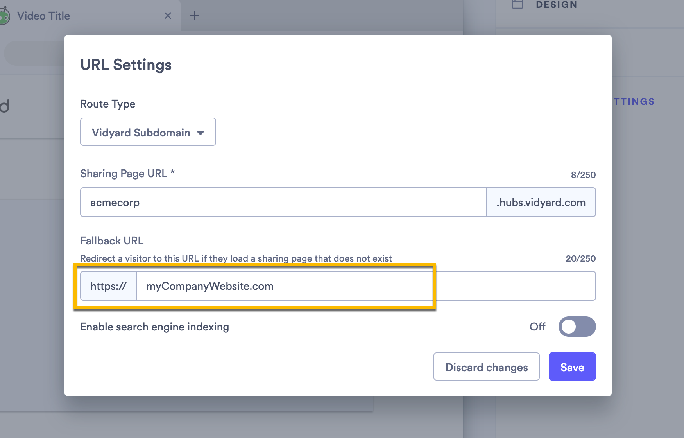
Task: Click the Design calendar-style icon
Action: tap(517, 4)
